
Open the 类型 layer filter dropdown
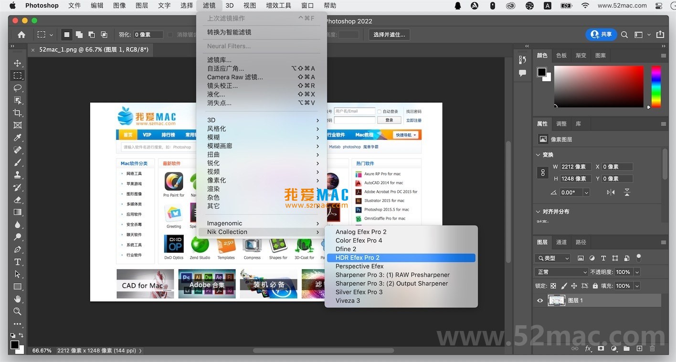[553, 258]
